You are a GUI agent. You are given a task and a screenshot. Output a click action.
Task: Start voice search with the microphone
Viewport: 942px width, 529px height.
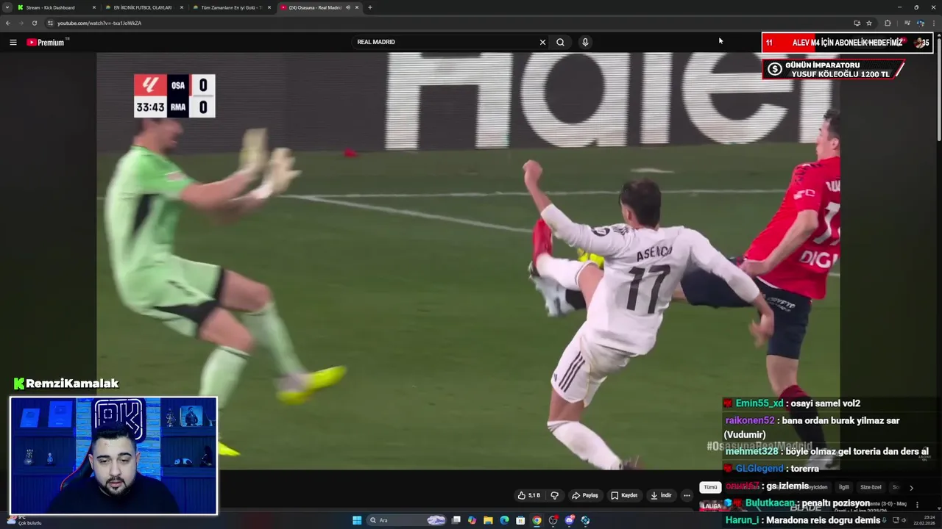(x=585, y=42)
